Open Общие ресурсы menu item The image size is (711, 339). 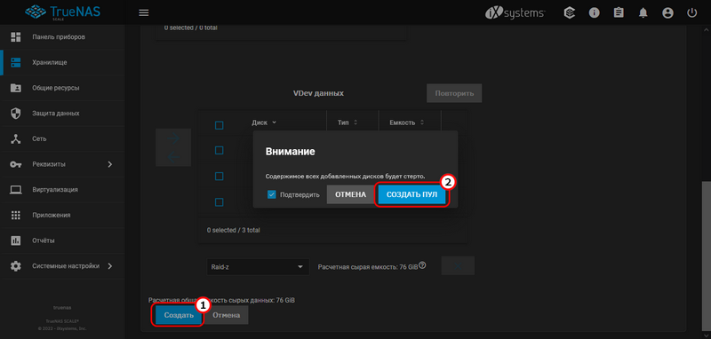(x=62, y=88)
